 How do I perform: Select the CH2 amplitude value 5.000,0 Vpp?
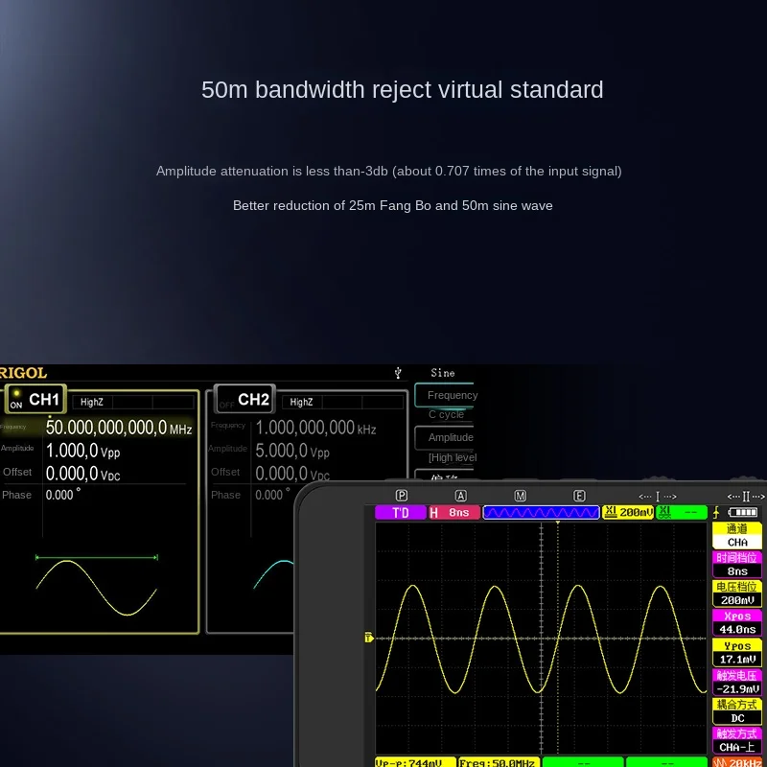click(292, 451)
